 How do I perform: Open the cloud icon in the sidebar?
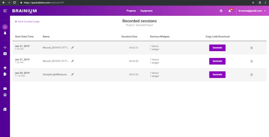pyautogui.click(x=5, y=68)
